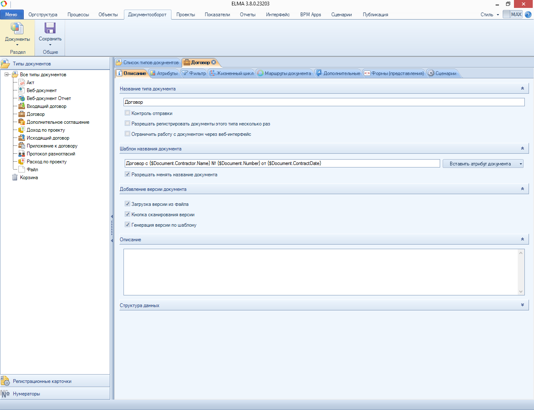Open the Документы section icon
The height and width of the screenshot is (410, 534).
point(17,28)
